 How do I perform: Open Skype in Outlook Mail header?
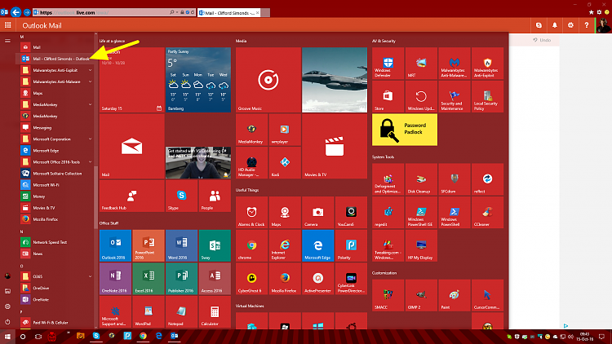point(539,25)
